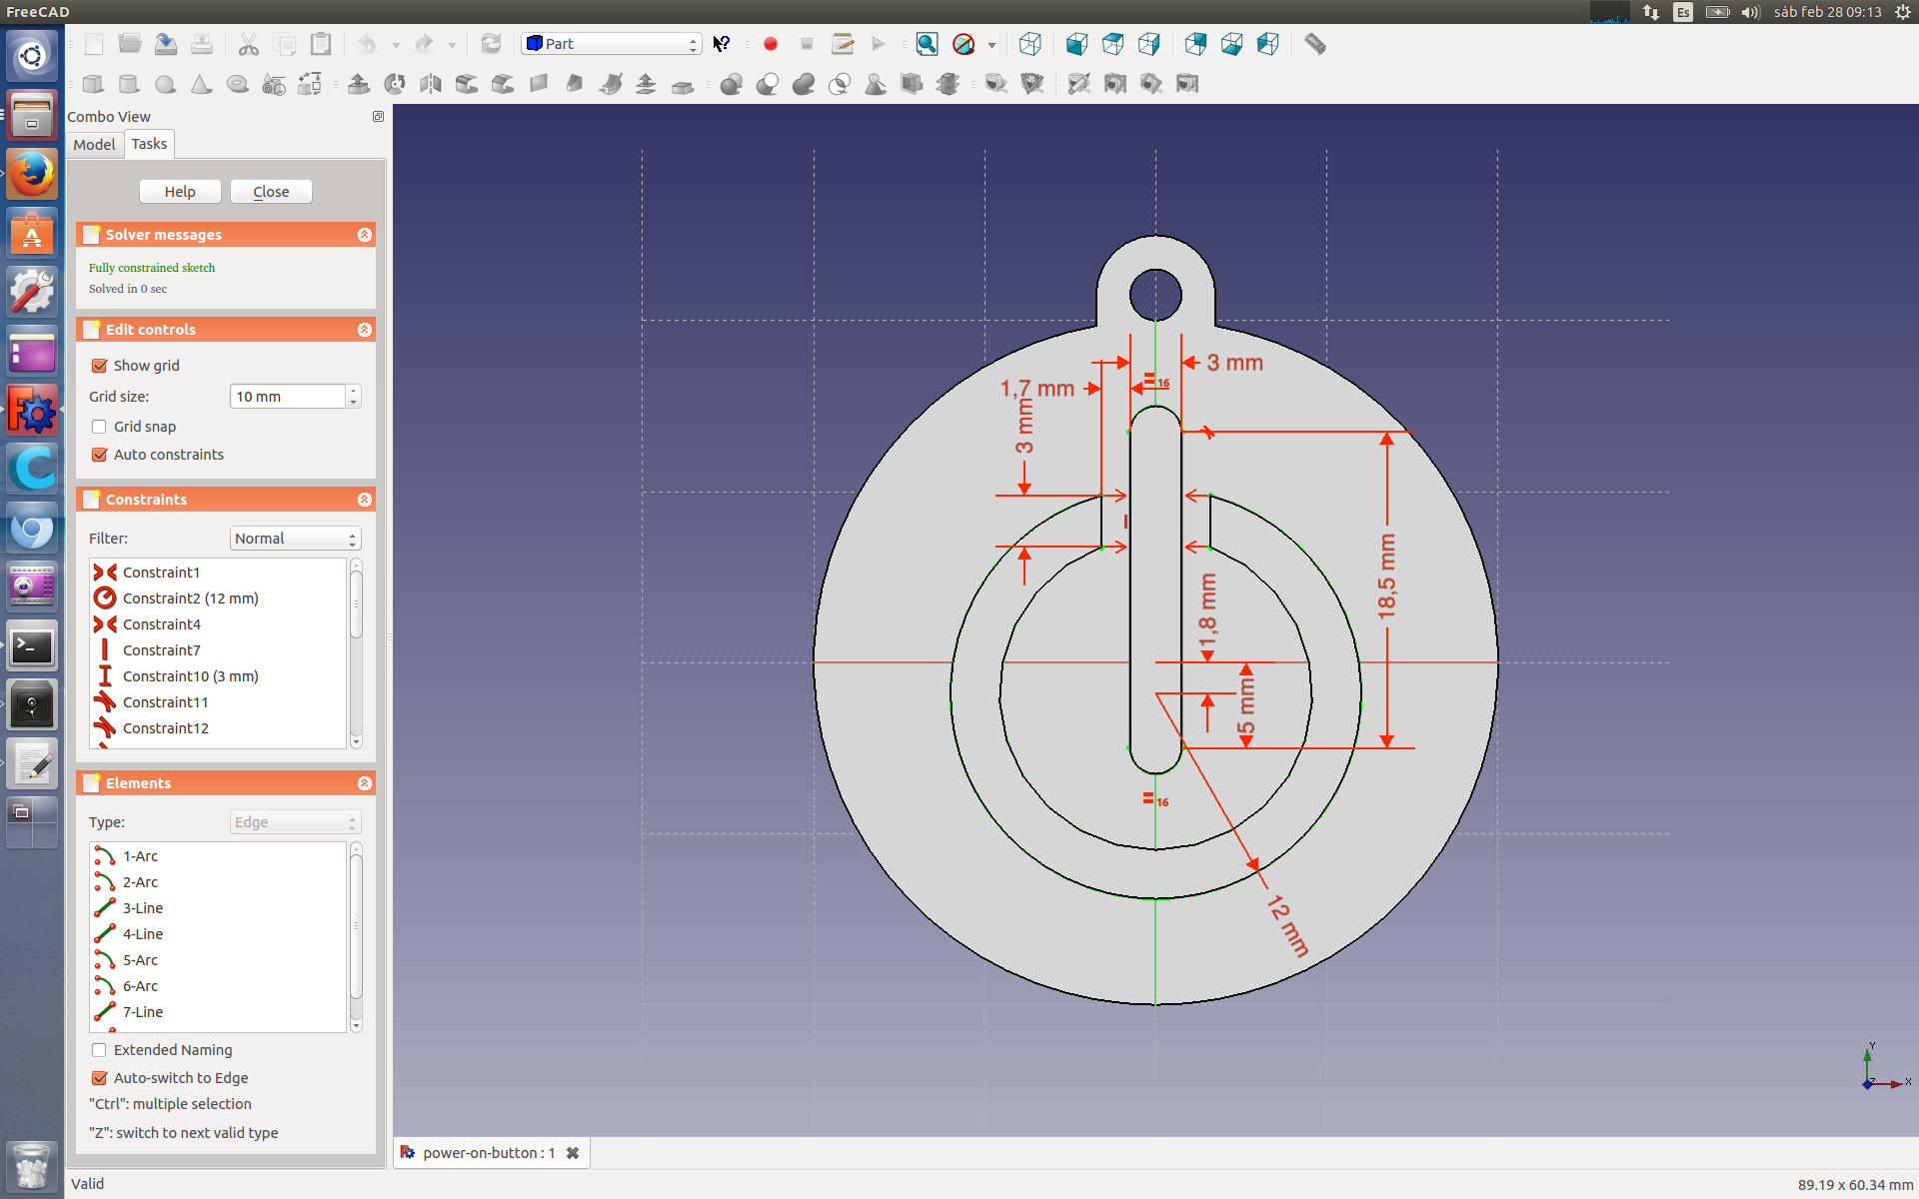Click the Fit All view icon
The width and height of the screenshot is (1919, 1199).
[x=927, y=44]
